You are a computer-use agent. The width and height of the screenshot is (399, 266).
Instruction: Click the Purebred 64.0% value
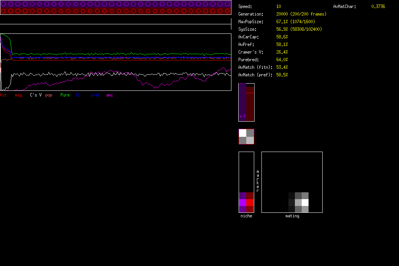click(x=282, y=60)
